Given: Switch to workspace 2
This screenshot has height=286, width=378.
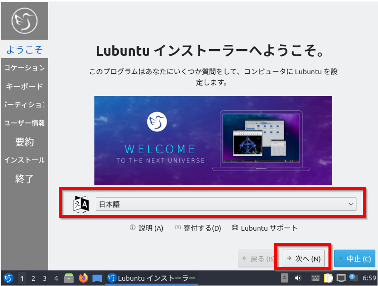Looking at the screenshot, I should pos(33,278).
